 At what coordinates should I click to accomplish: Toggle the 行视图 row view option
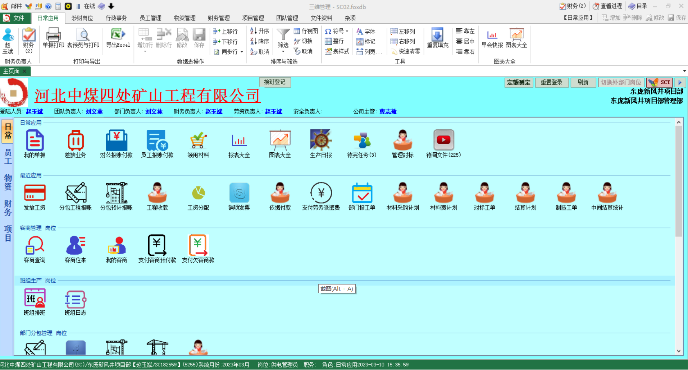[x=306, y=31]
